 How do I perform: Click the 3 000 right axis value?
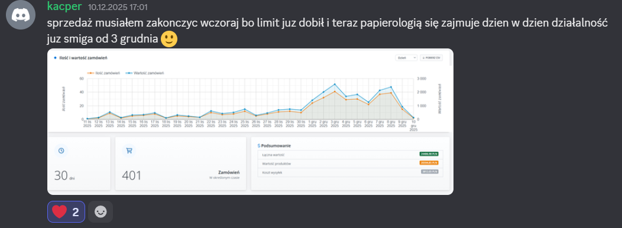tap(422, 79)
